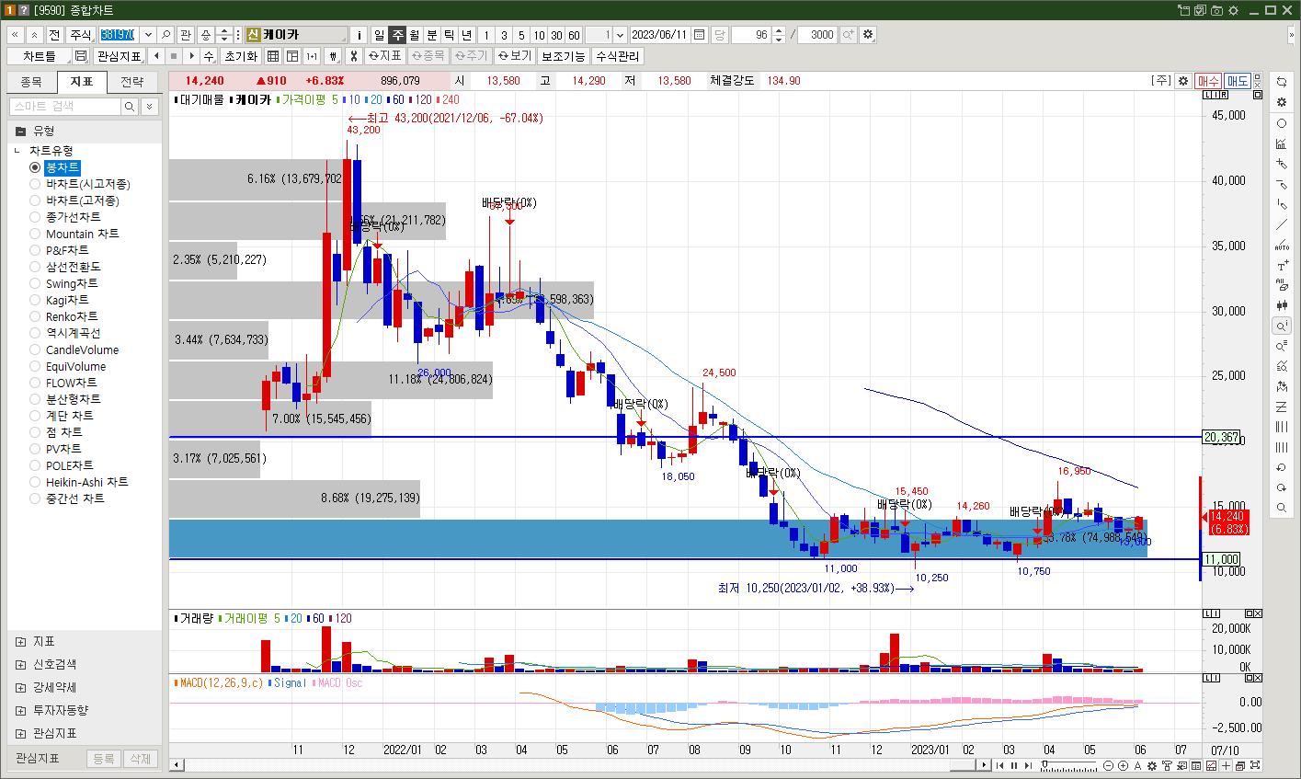Open the right toolbar gear settings

click(1282, 102)
